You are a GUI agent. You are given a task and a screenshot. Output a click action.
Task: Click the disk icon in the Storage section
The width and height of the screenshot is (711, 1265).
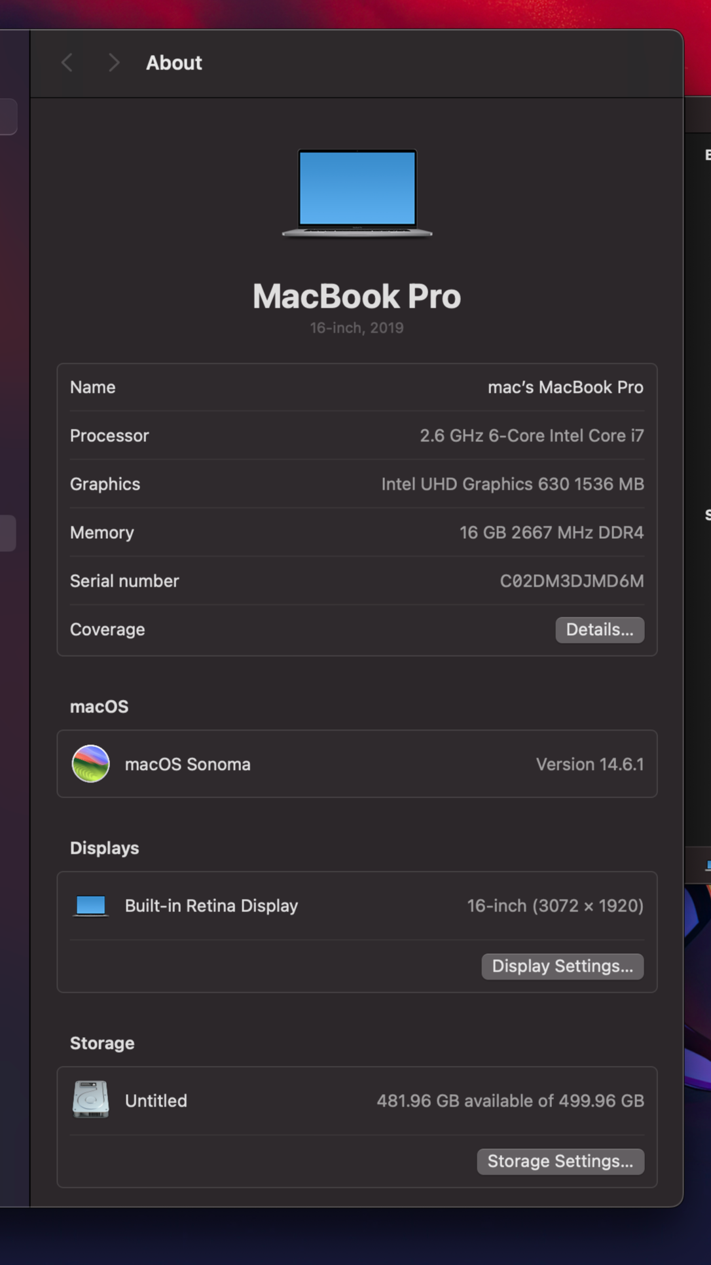tap(91, 1101)
